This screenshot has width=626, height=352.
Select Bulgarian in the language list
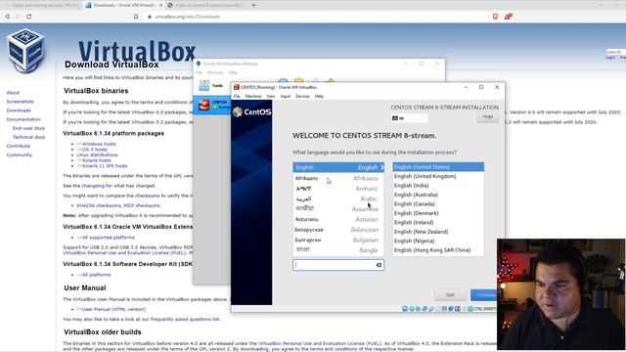pyautogui.click(x=338, y=240)
